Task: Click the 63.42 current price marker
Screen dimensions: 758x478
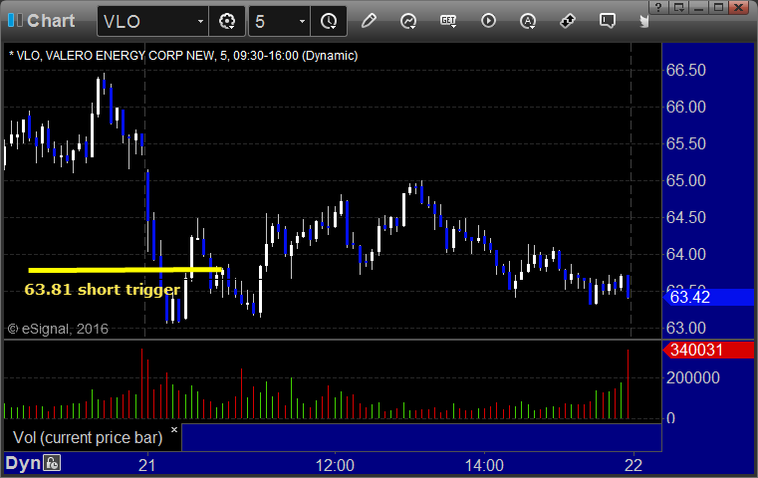Action: click(708, 297)
